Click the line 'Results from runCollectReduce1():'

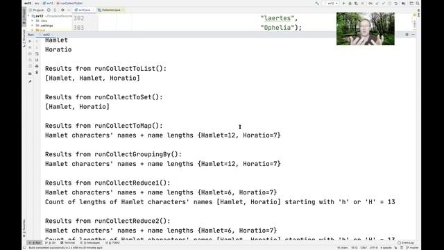click(108, 183)
